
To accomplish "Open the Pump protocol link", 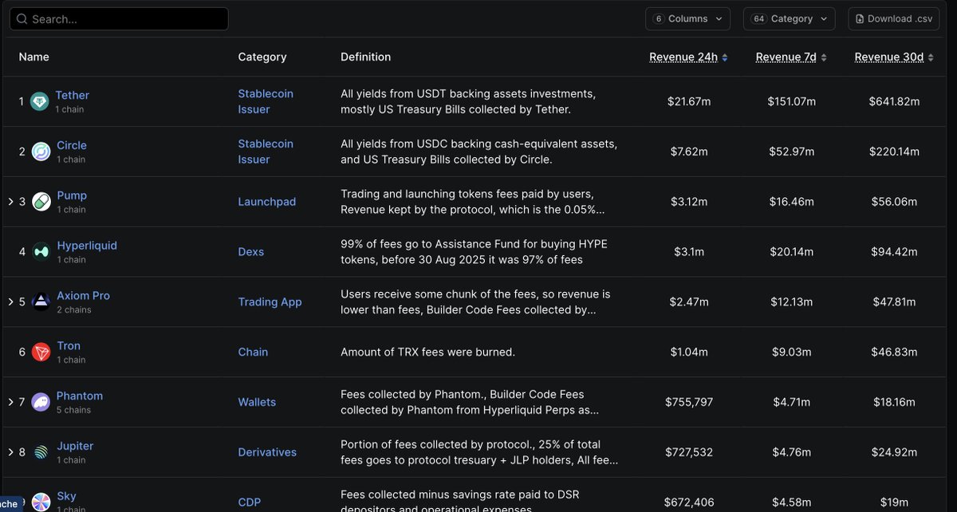I will pyautogui.click(x=72, y=195).
